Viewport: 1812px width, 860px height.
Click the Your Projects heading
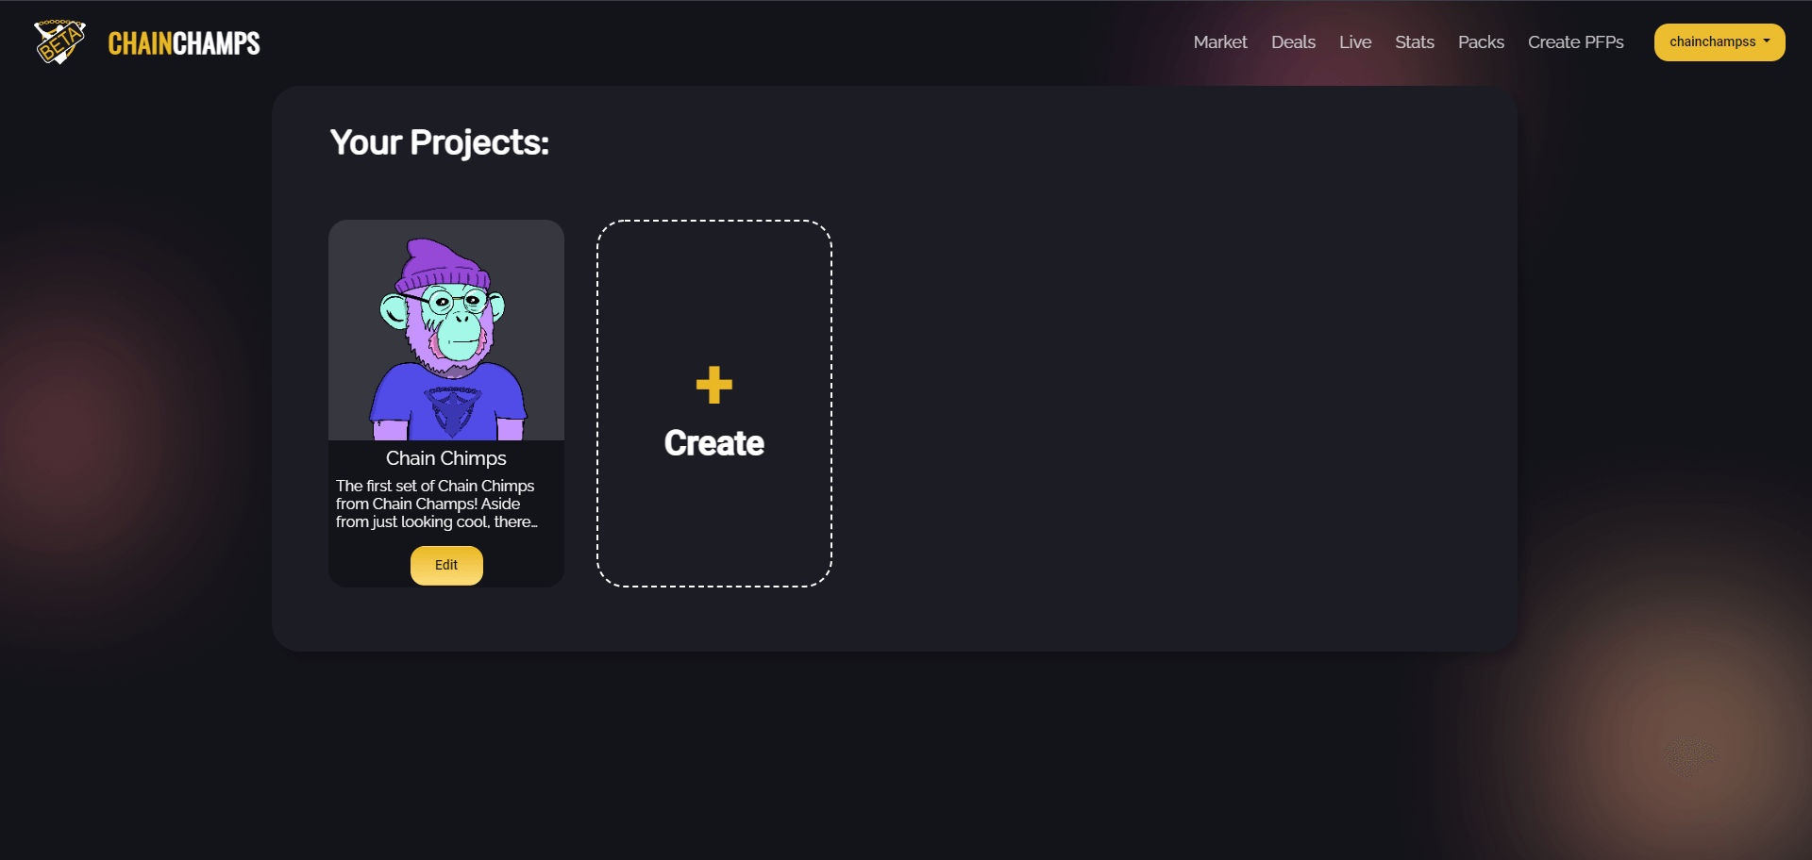click(440, 143)
